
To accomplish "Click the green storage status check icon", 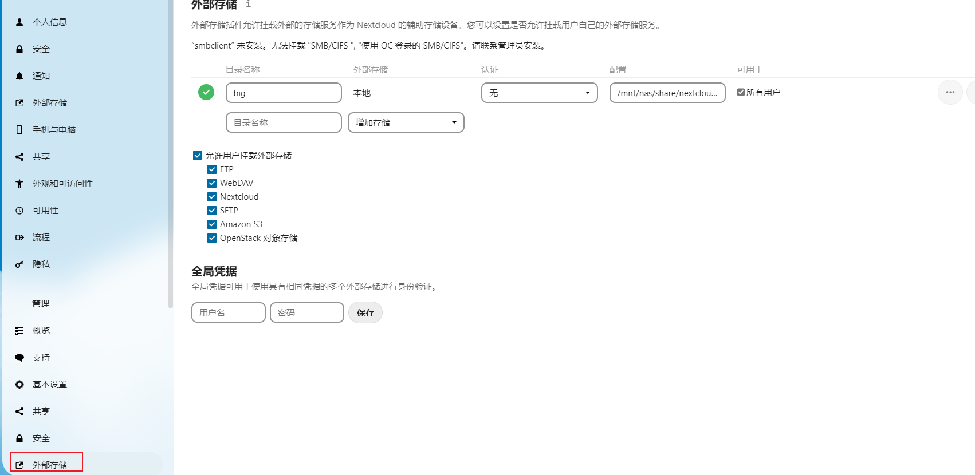I will 206,92.
